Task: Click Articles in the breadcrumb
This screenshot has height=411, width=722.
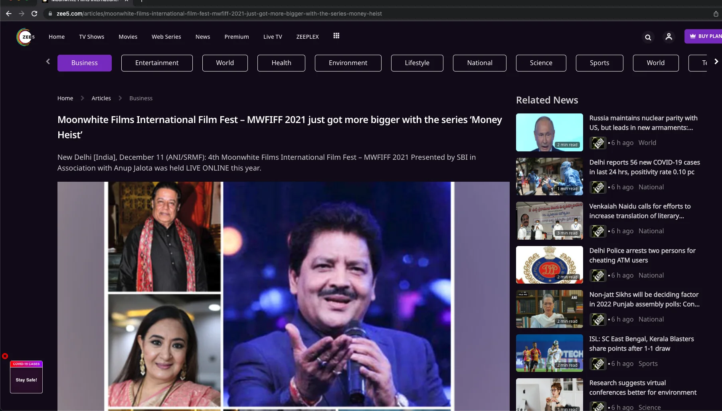Action: (x=101, y=98)
